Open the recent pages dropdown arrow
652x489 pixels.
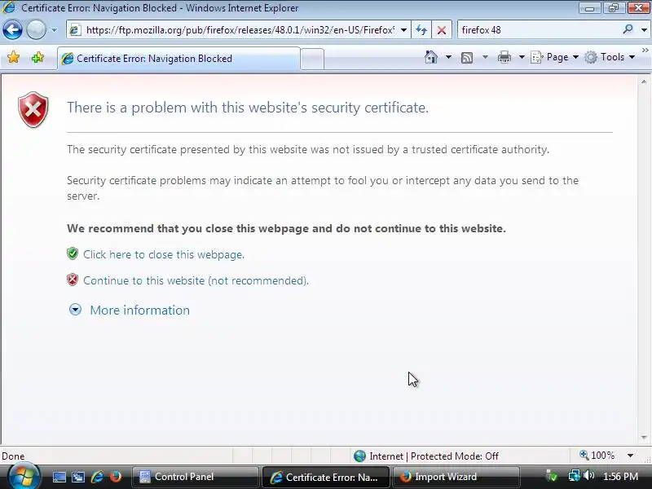[x=54, y=30]
